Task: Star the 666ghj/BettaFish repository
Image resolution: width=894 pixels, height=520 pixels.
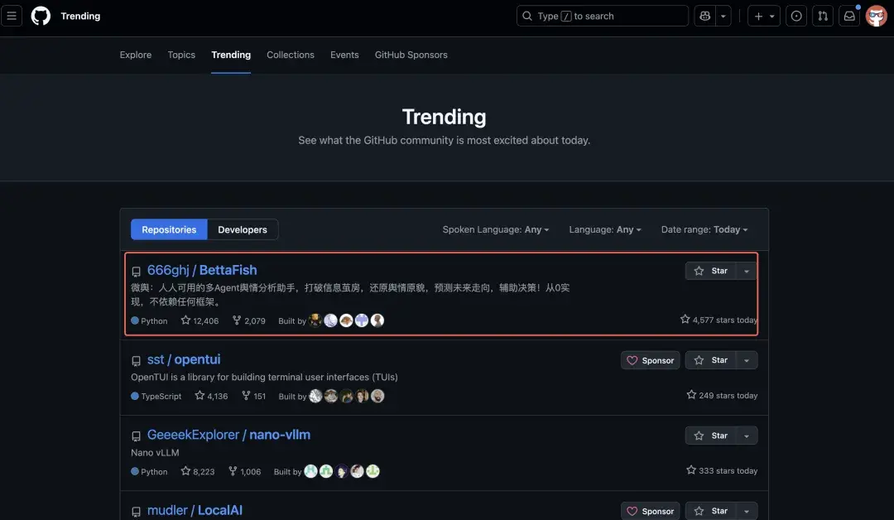Action: pyautogui.click(x=711, y=271)
